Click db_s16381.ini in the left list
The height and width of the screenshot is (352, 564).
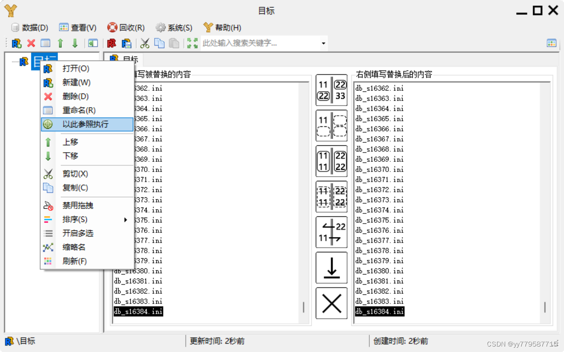(138, 281)
